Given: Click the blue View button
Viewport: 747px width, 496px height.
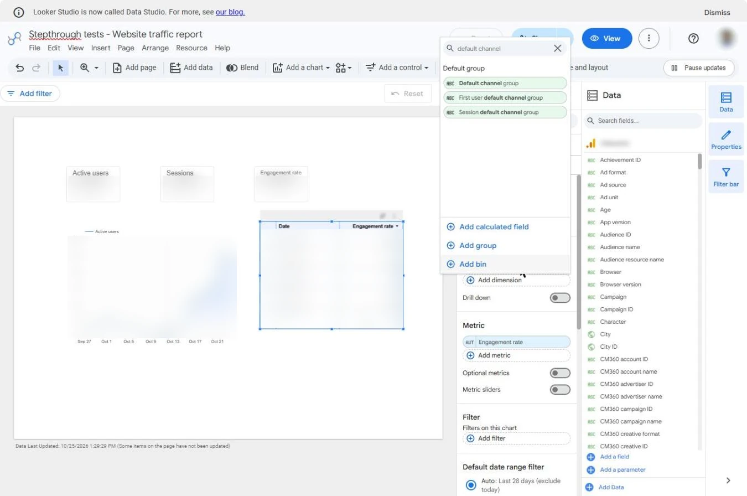Looking at the screenshot, I should click(607, 38).
